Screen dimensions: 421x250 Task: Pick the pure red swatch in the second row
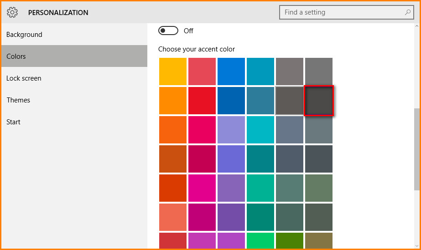202,101
